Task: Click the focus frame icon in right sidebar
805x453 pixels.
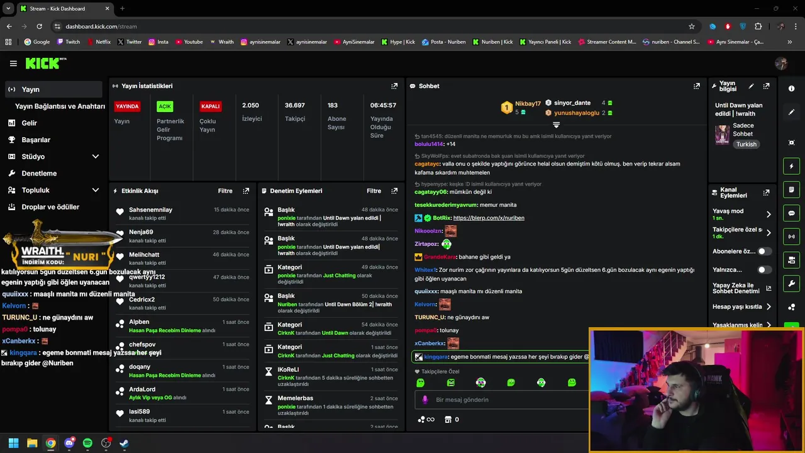Action: point(791,143)
